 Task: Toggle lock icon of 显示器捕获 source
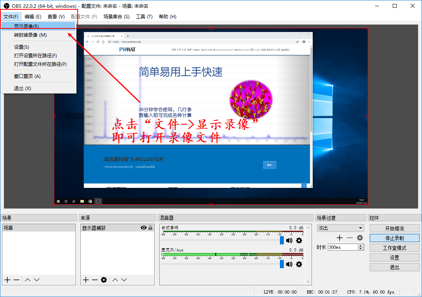click(x=150, y=228)
